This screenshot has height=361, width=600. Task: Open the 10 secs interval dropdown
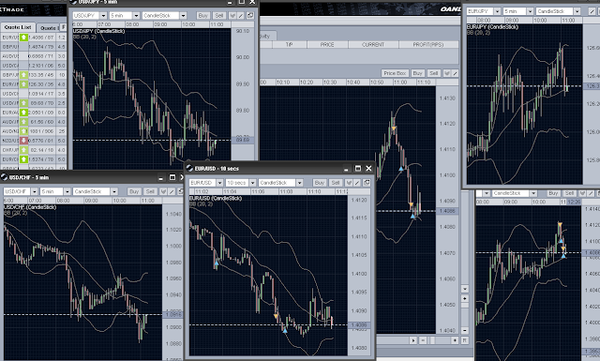click(252, 183)
